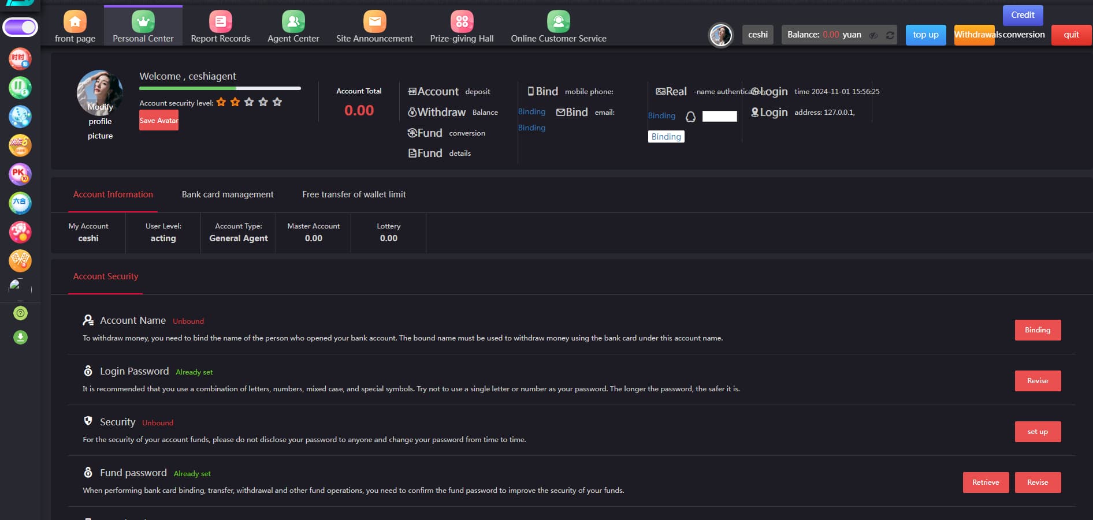Click the green download icon in sidebar
Screen dimensions: 1093x520
(x=20, y=338)
